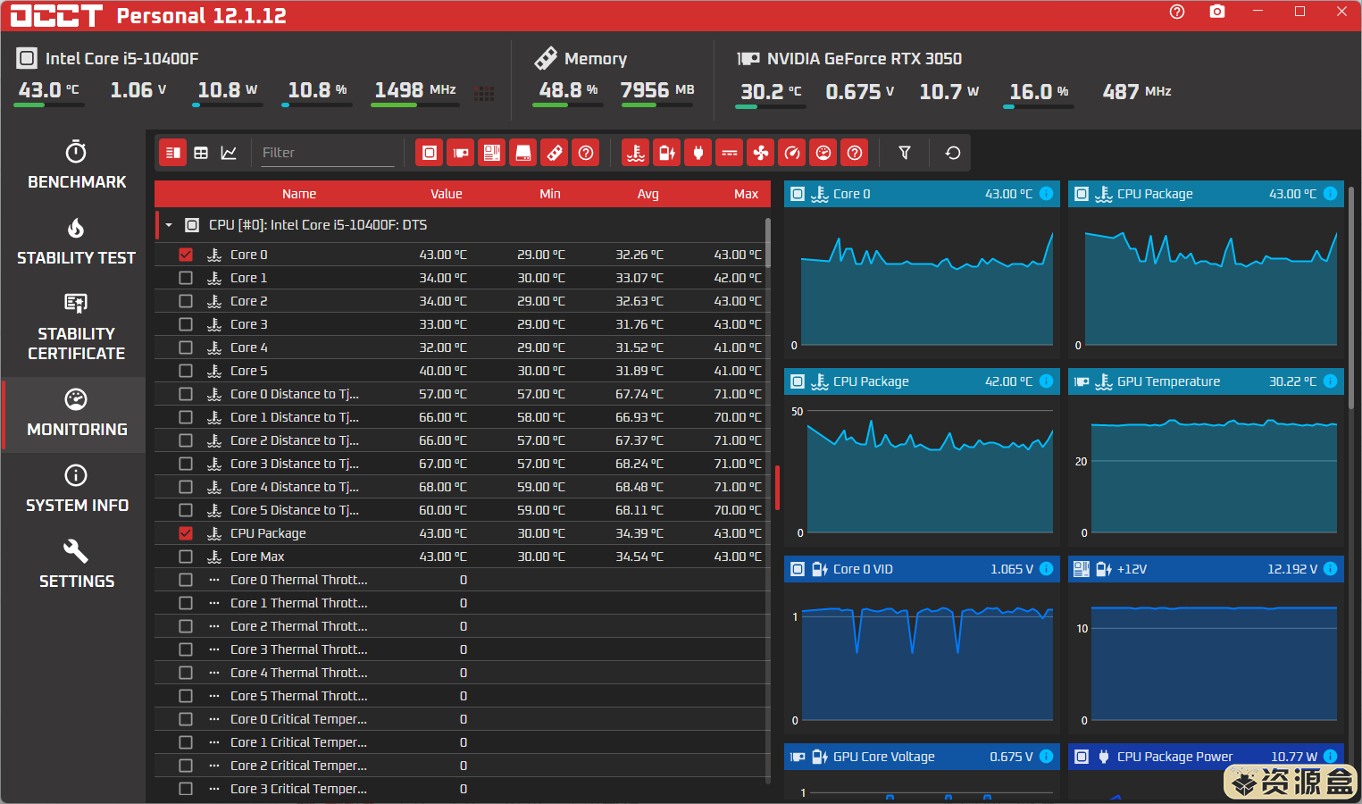The width and height of the screenshot is (1362, 804).
Task: Toggle the unknown device filter beside memory filter
Action: [586, 153]
